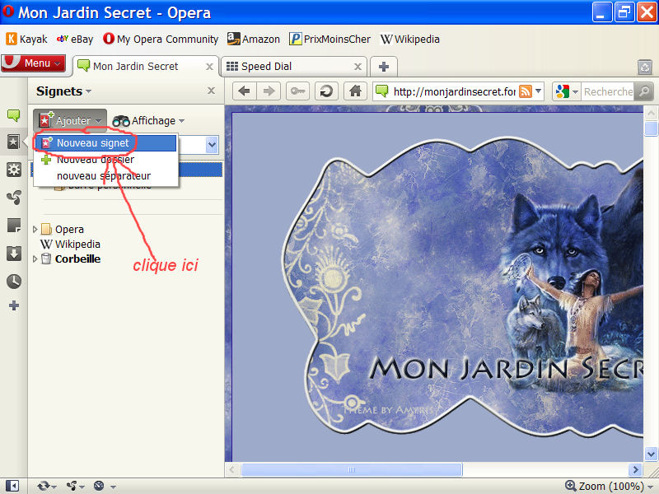Click the password wand key icon

pos(297,91)
